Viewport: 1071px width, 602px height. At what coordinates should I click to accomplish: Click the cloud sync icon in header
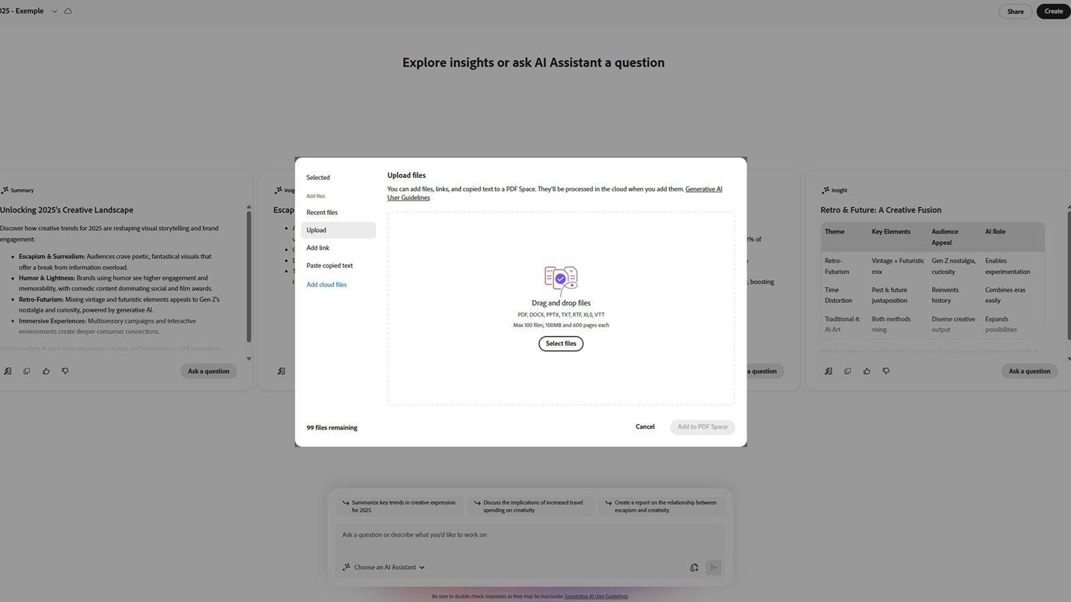(68, 11)
